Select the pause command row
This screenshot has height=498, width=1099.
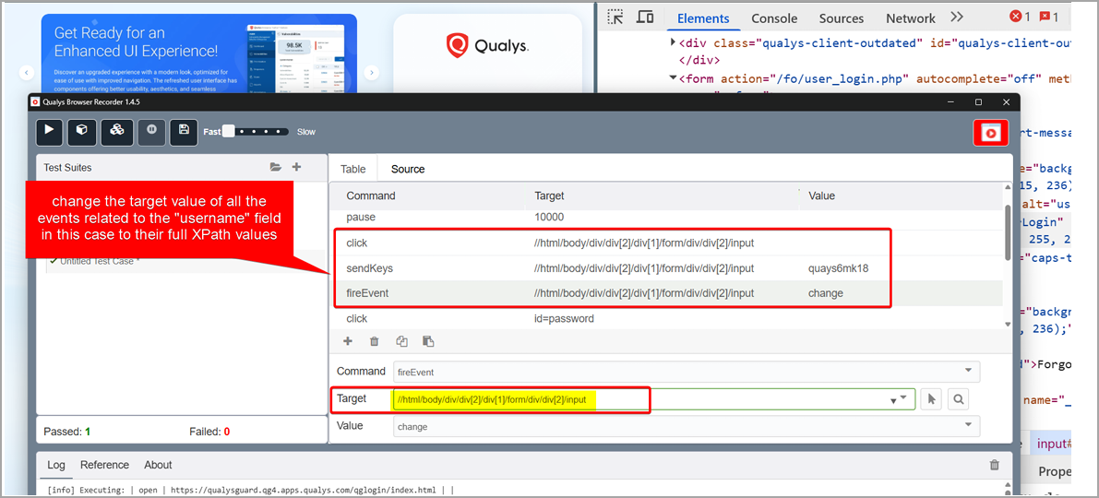[666, 218]
